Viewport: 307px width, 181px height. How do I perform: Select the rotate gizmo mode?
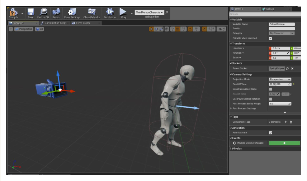(x=156, y=29)
